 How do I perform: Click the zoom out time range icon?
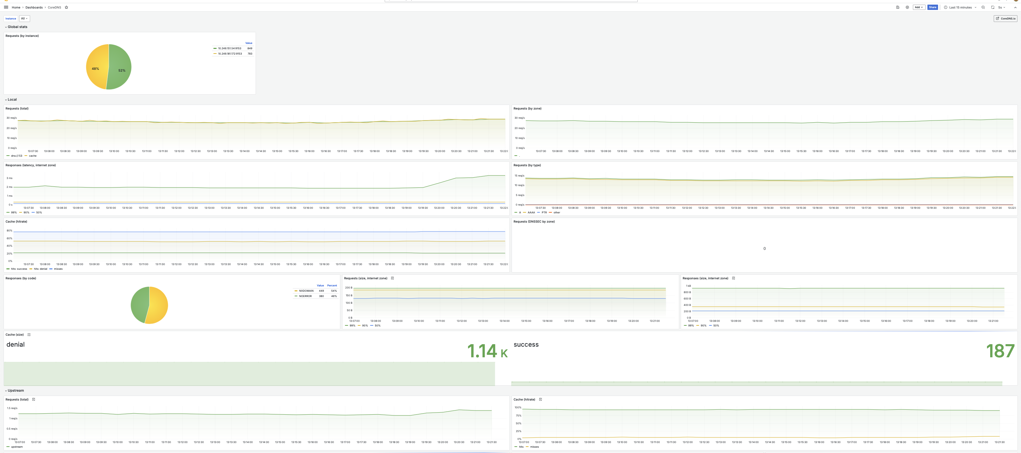click(x=983, y=7)
